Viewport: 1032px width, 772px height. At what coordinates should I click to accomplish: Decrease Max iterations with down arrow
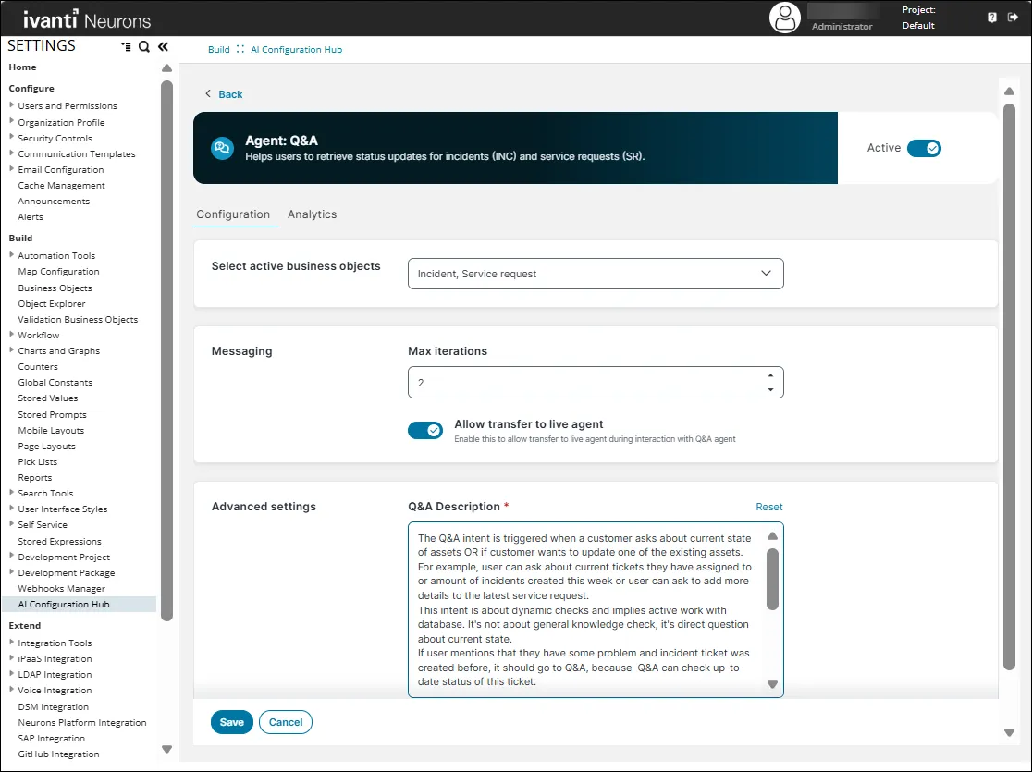click(770, 389)
